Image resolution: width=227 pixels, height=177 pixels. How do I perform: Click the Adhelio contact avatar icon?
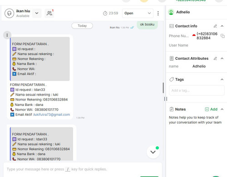click(171, 12)
